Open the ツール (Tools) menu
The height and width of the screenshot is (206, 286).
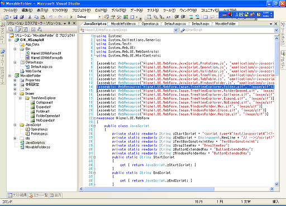pos(169,10)
